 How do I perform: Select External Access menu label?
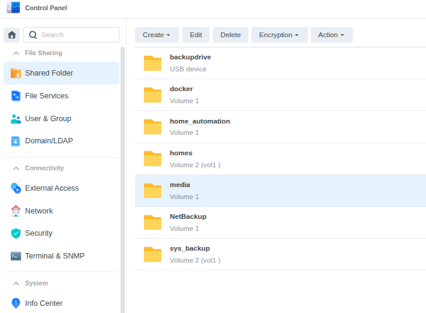52,188
